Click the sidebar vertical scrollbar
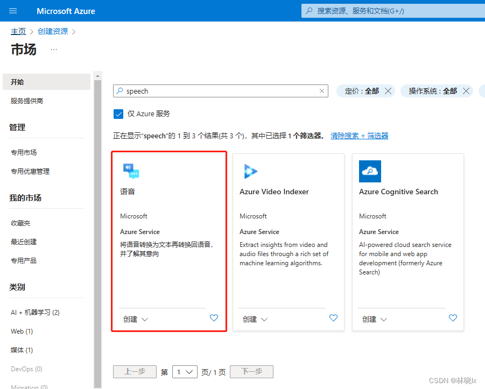Screen dimensions: 485x389 click(97, 215)
